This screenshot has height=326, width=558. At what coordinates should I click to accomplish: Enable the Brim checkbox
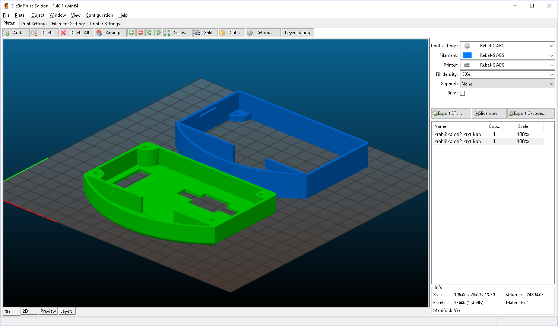coord(463,93)
